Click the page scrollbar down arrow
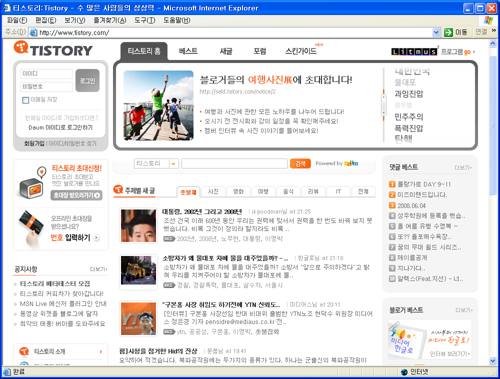The width and height of the screenshot is (500, 379). click(492, 361)
